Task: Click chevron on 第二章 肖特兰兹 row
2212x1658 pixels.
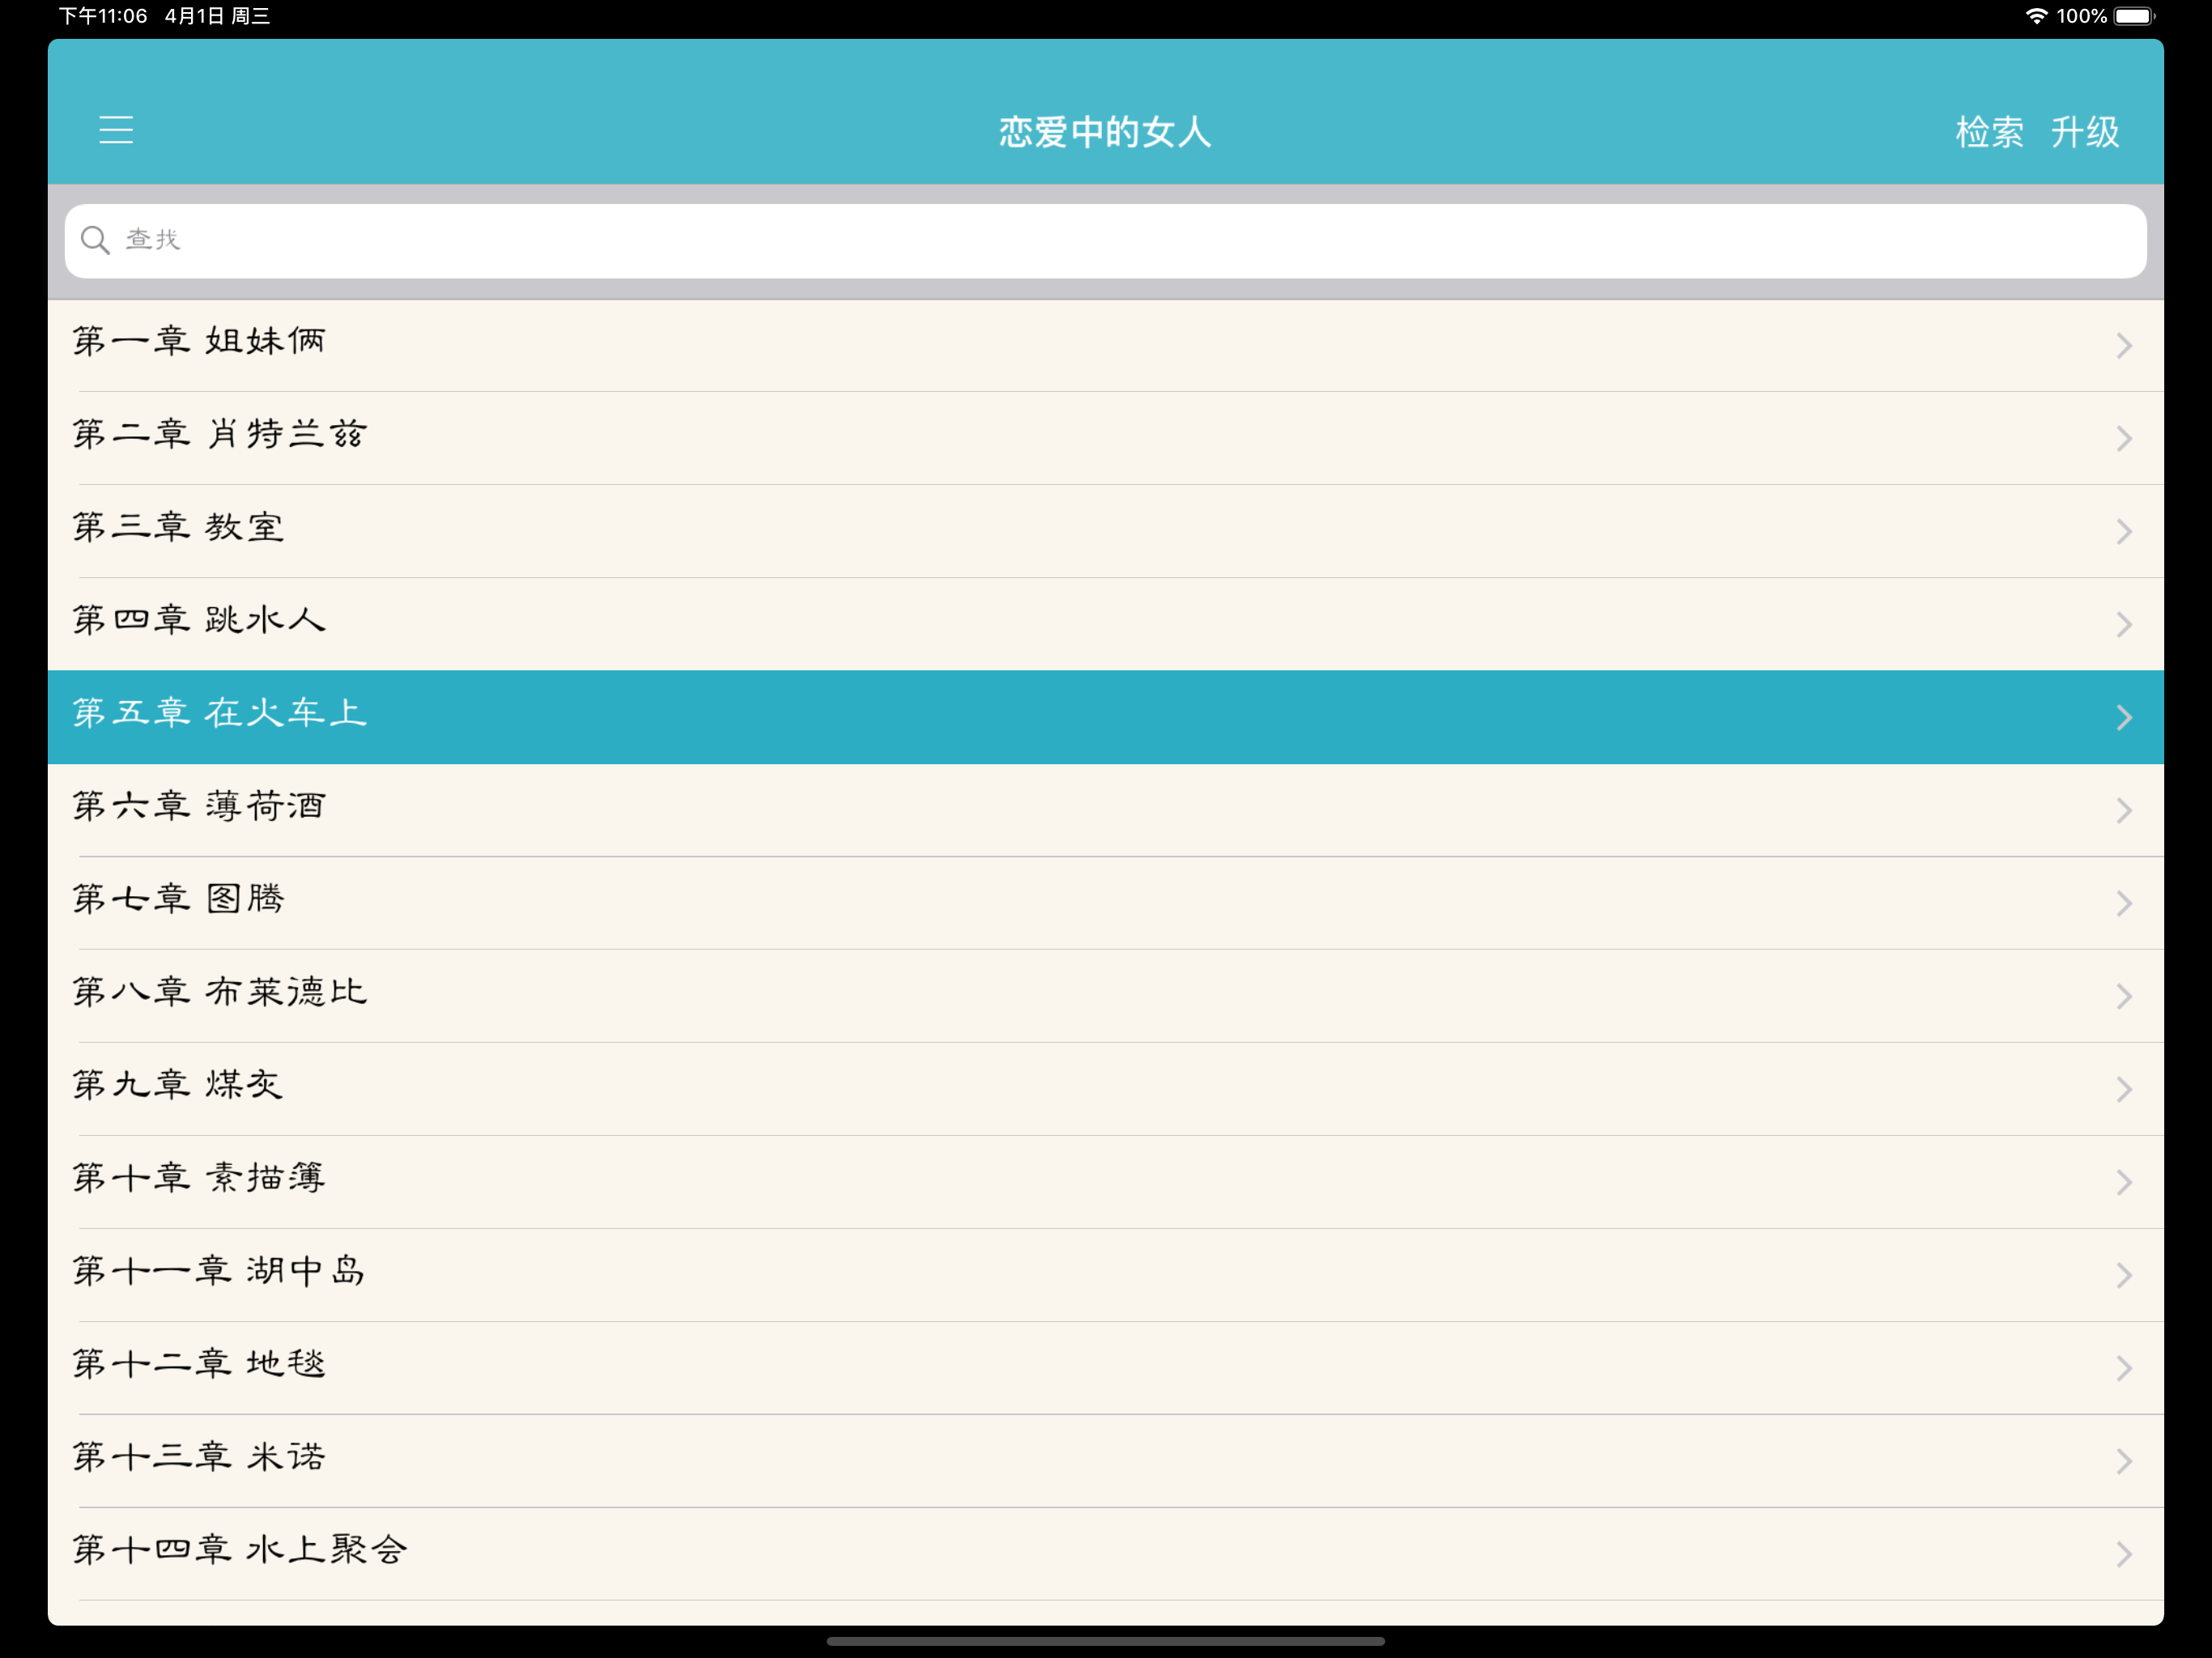Action: [2124, 439]
